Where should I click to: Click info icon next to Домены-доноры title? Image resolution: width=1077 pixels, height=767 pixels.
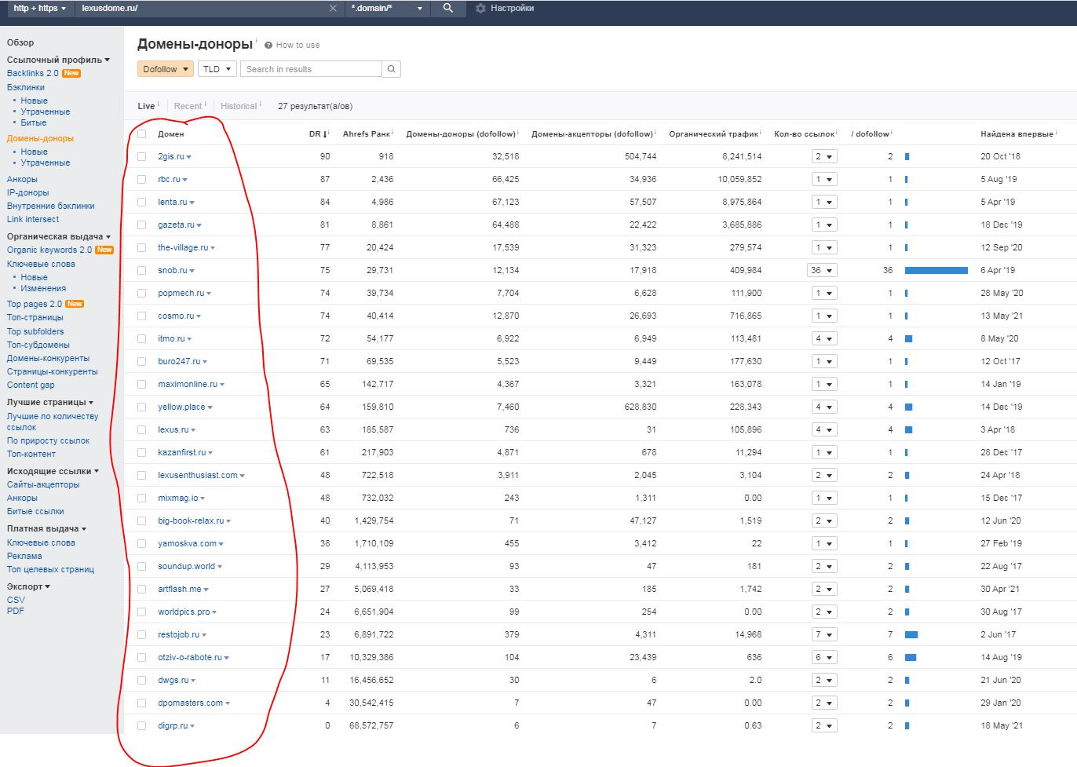point(256,40)
